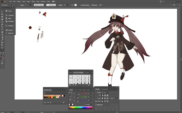The width and height of the screenshot is (182, 113).
Task: Expand the Opacity arrow
Action: [70, 5]
